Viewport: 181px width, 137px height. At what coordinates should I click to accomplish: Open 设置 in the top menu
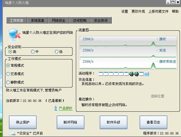[125, 12]
